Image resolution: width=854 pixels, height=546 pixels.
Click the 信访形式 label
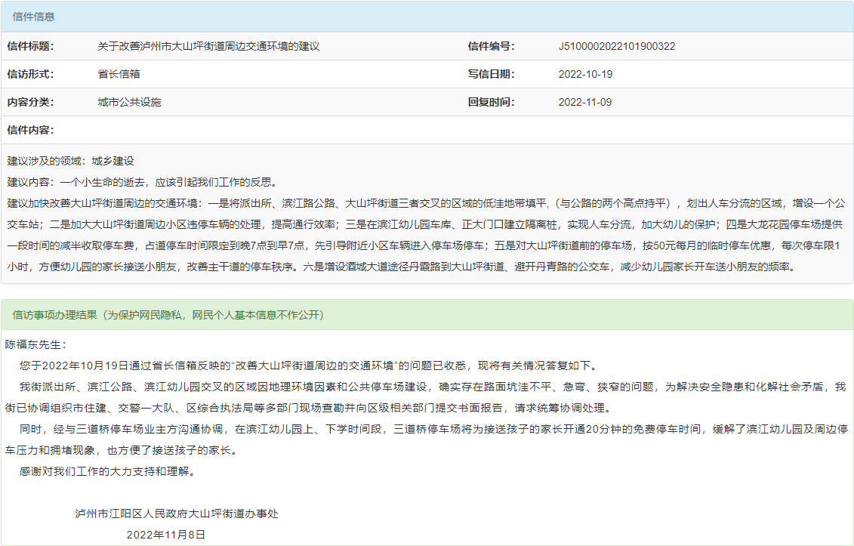(30, 74)
